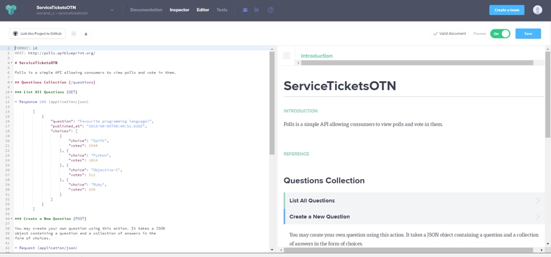Click "+ Request (application/json)" line
The height and width of the screenshot is (257, 551).
46,248
